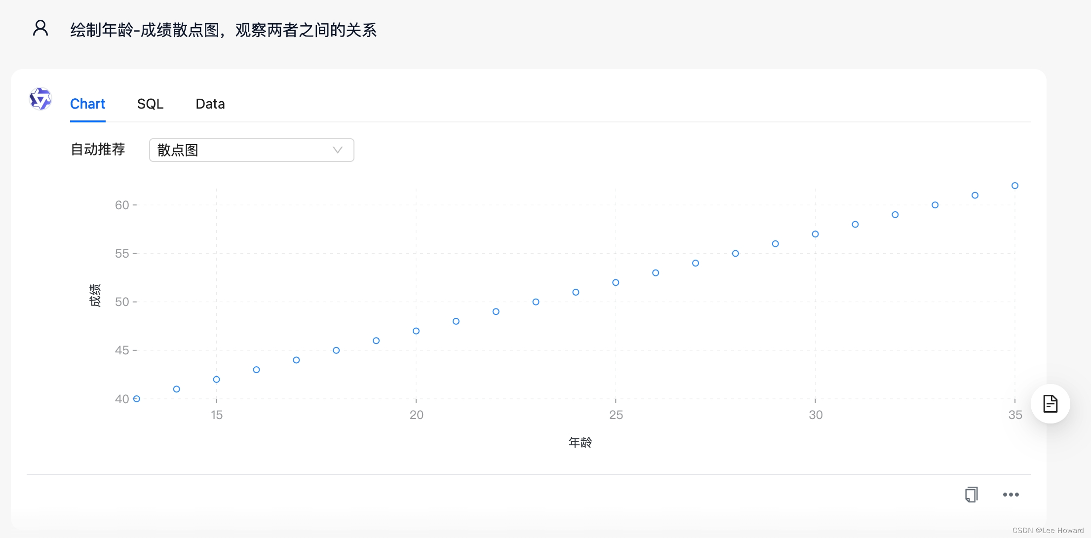Image resolution: width=1091 pixels, height=538 pixels.
Task: Open the Data tab
Action: pyautogui.click(x=210, y=104)
